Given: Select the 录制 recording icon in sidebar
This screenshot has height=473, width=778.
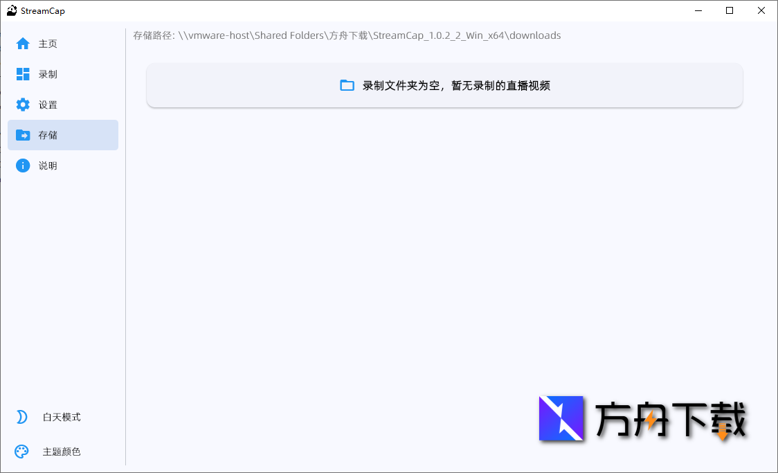Looking at the screenshot, I should [21, 73].
